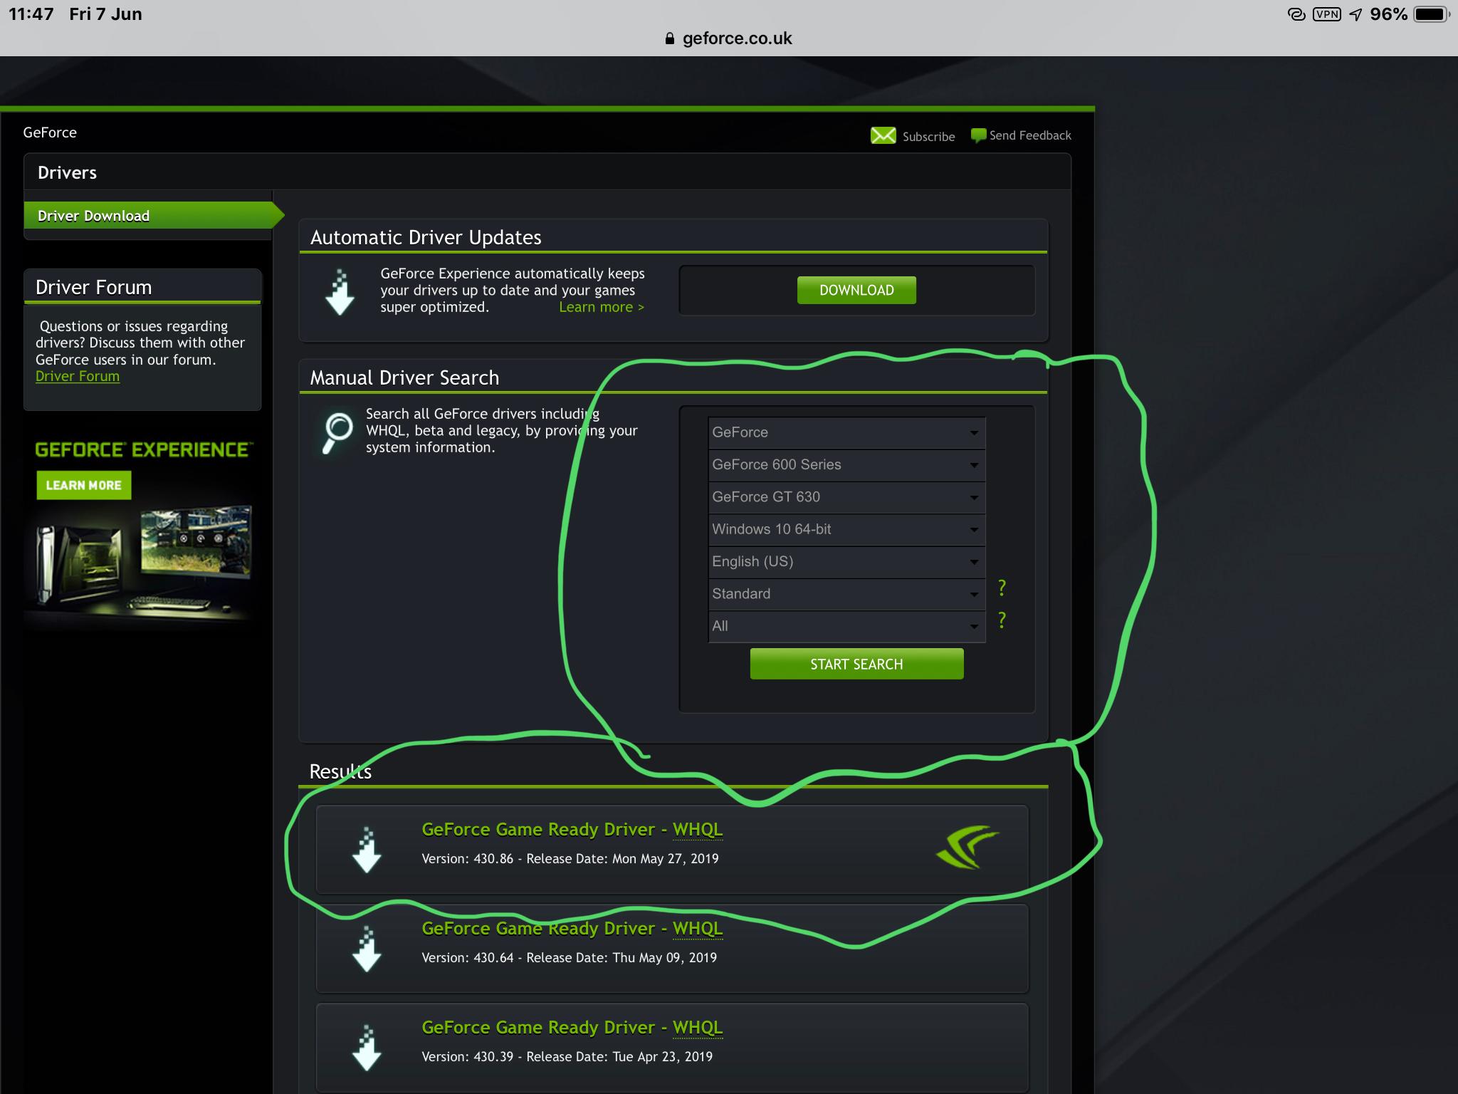Open the Driver Forum link
This screenshot has height=1094, width=1458.
pos(78,376)
